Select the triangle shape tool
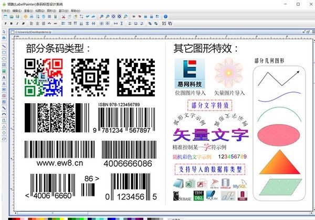Screen dimensions: 315x220 tap(4, 127)
